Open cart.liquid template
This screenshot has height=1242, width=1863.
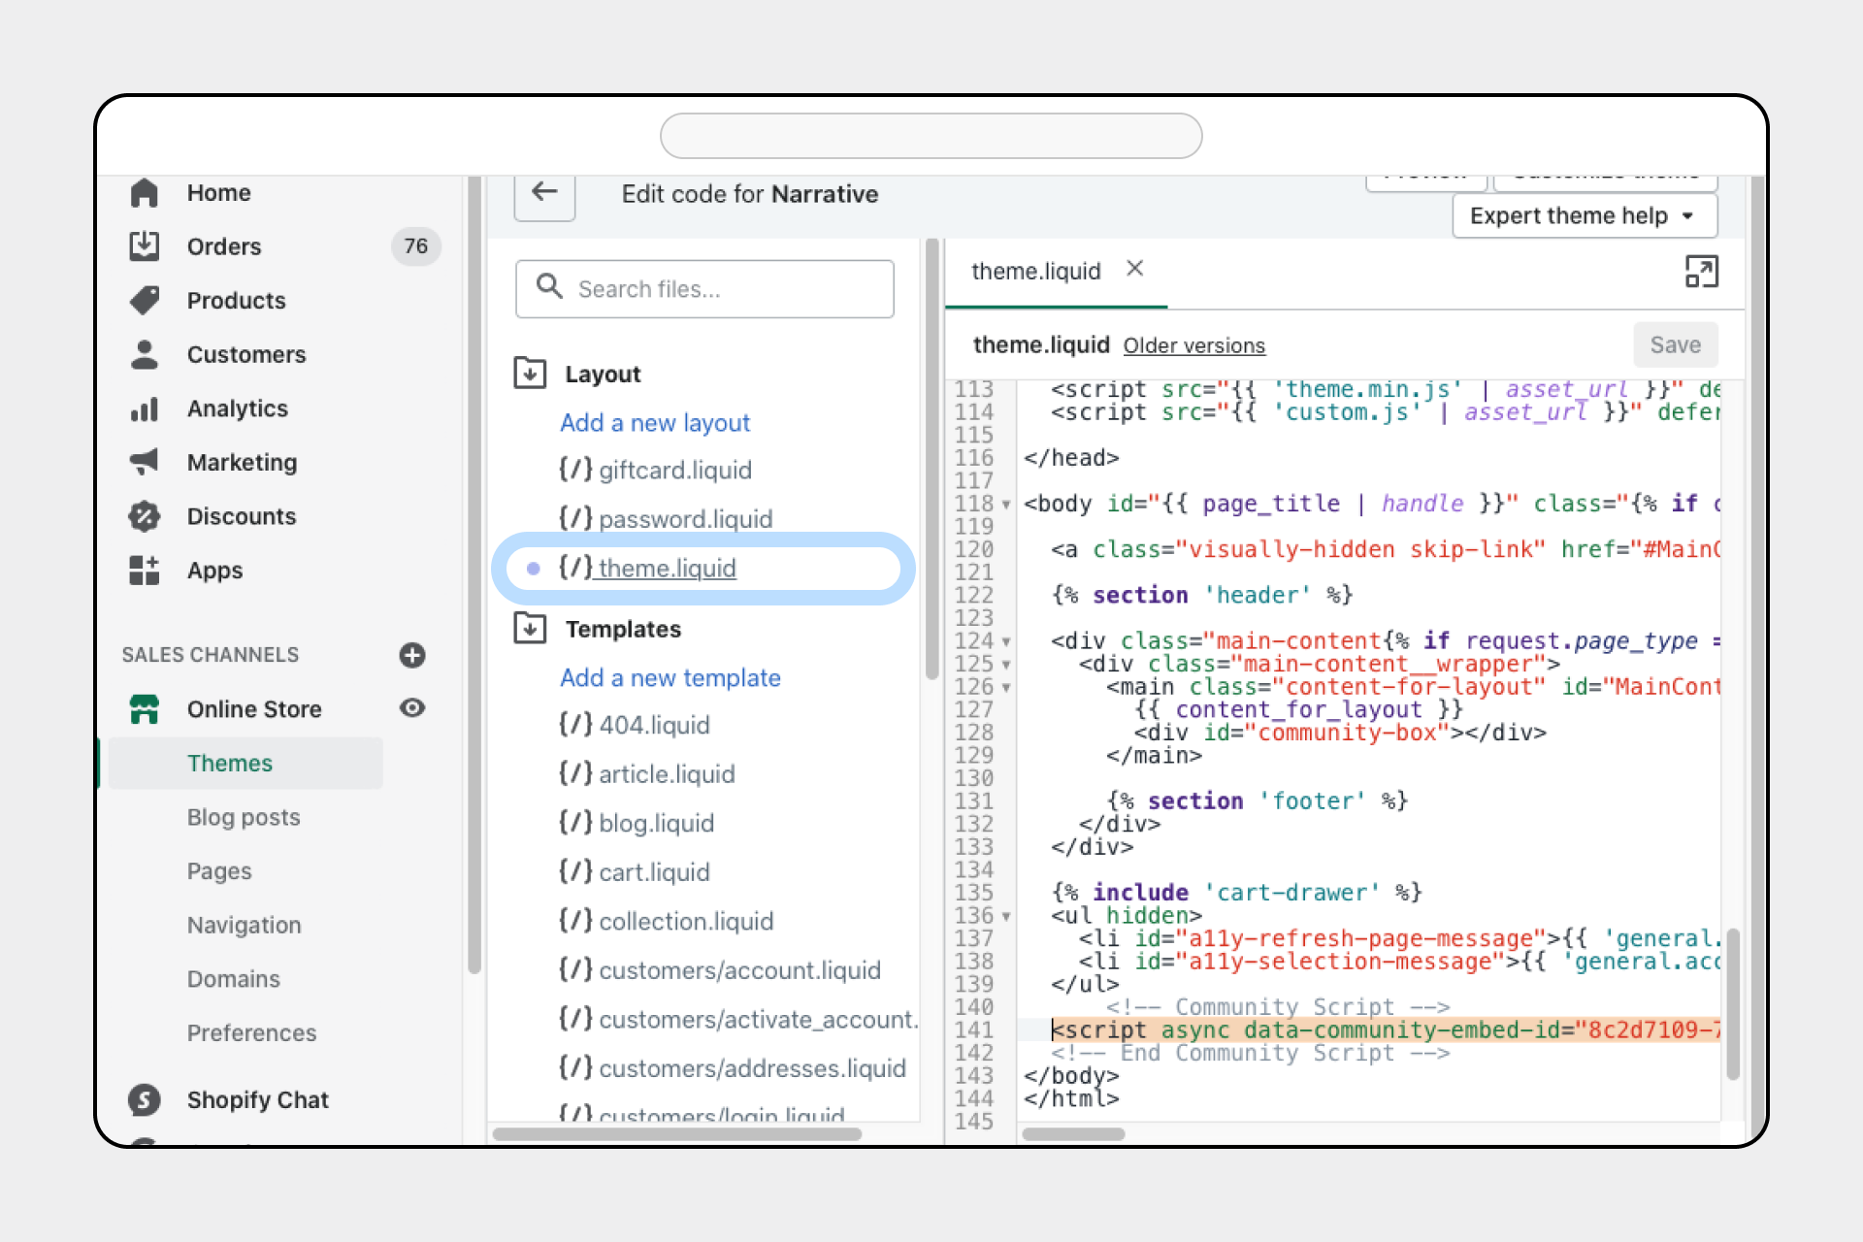point(635,871)
